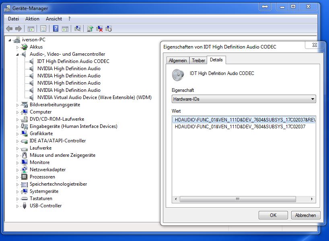
Task: Open the Aktion menu
Action: 32,19
